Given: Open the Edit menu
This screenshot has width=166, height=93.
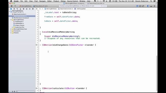Looking at the screenshot, I should coord(26,1).
